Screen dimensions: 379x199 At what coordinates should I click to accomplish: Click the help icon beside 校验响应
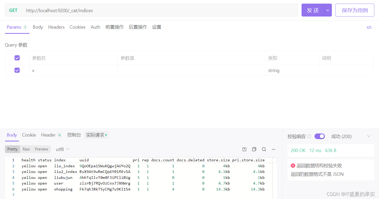point(310,136)
